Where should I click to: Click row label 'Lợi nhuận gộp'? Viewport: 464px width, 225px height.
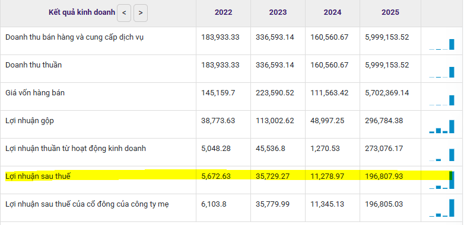pyautogui.click(x=30, y=121)
